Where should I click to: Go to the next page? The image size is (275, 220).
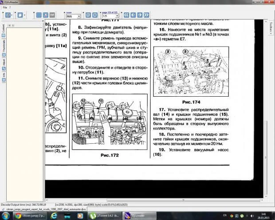click(x=140, y=15)
